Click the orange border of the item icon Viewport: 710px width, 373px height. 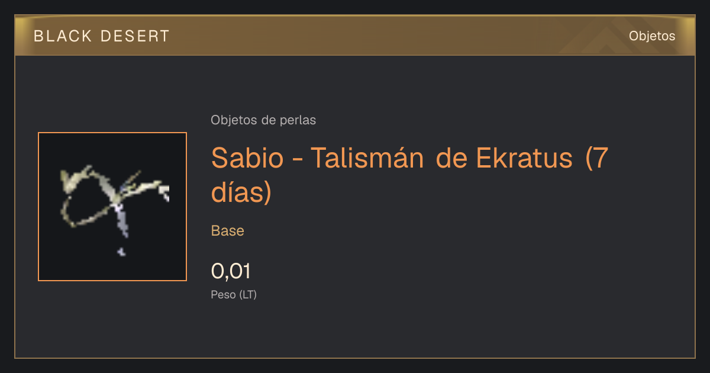click(x=38, y=207)
